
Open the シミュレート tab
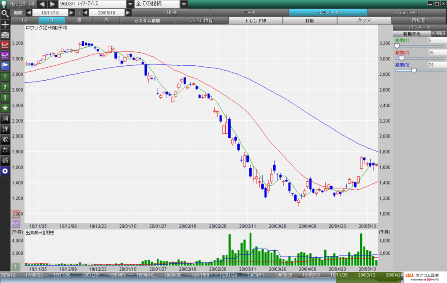tap(406, 13)
